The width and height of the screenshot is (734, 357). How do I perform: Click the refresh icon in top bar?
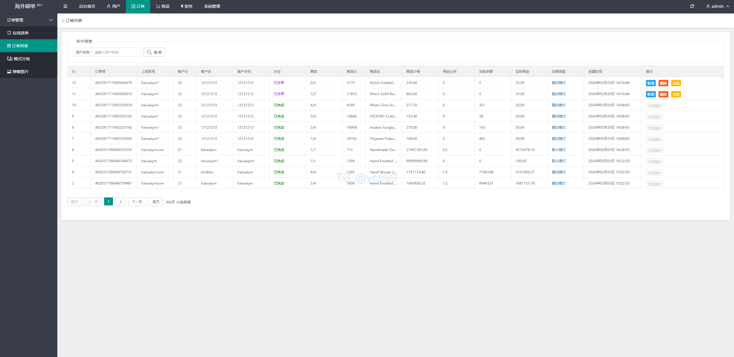pos(692,6)
